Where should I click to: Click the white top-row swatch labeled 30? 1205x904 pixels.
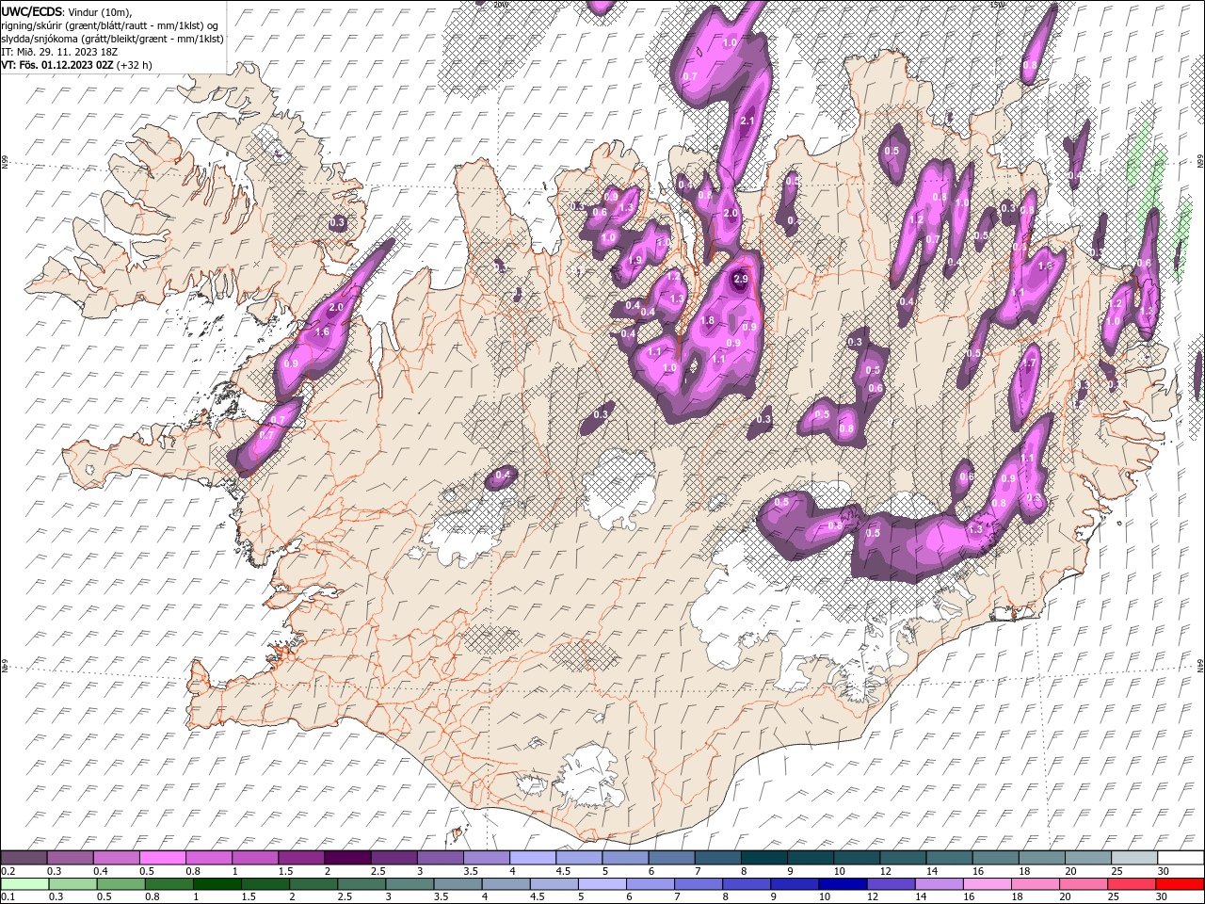click(1179, 858)
